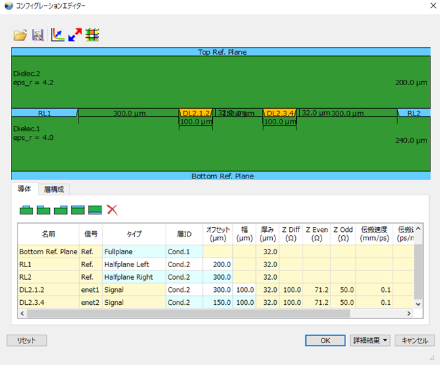Open the graph plot axes icon
440x365 pixels.
point(58,35)
